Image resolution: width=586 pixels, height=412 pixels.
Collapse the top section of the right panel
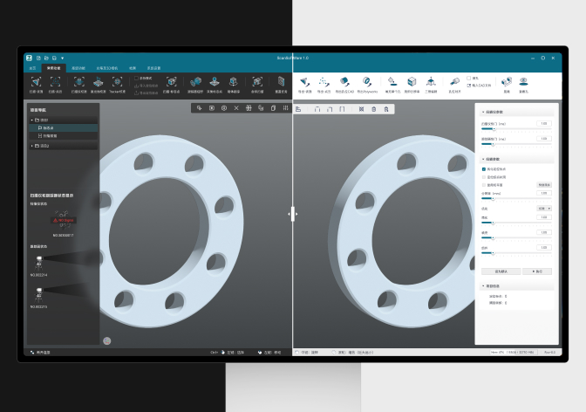483,112
